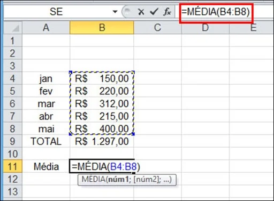Click the R$ 1.297,00 total cell
The width and height of the screenshot is (274, 201).
click(102, 141)
